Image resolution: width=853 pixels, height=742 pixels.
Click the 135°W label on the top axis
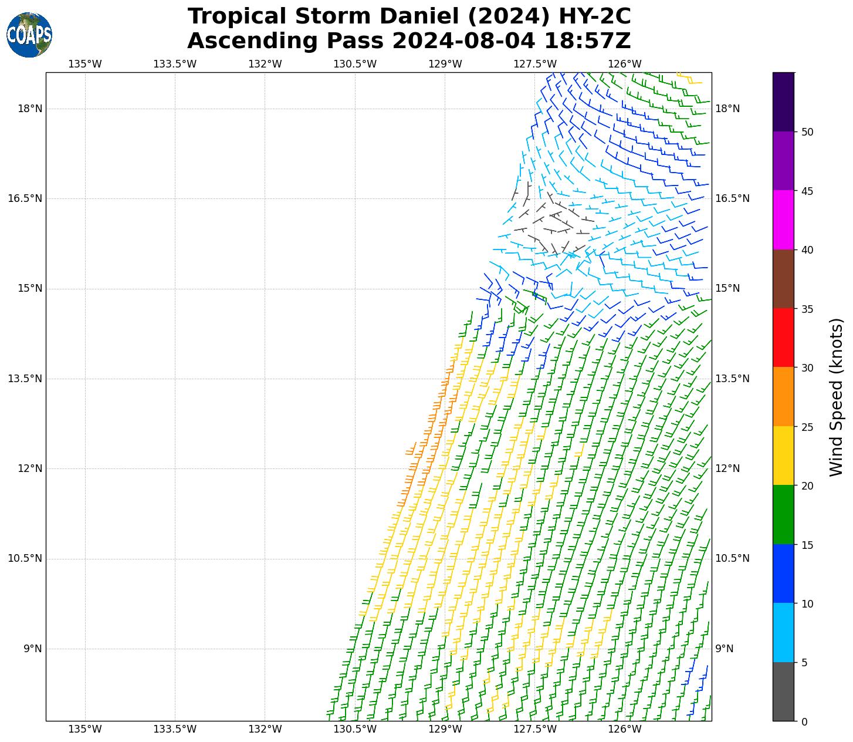[x=85, y=64]
